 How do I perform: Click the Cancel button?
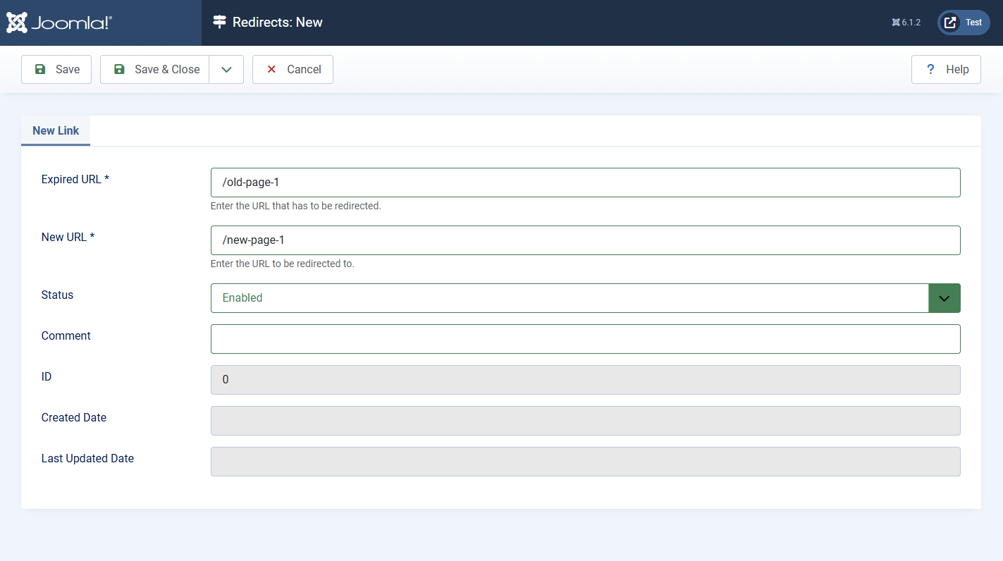click(x=293, y=69)
